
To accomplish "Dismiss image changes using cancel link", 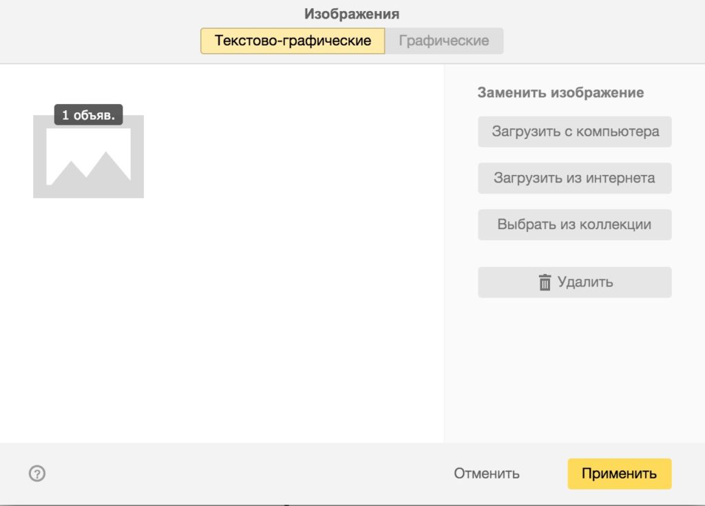I will 487,473.
